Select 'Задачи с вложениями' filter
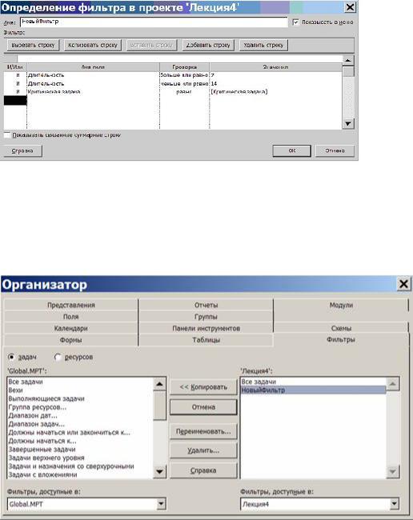Viewport: 413px width, 520px height. (80, 474)
